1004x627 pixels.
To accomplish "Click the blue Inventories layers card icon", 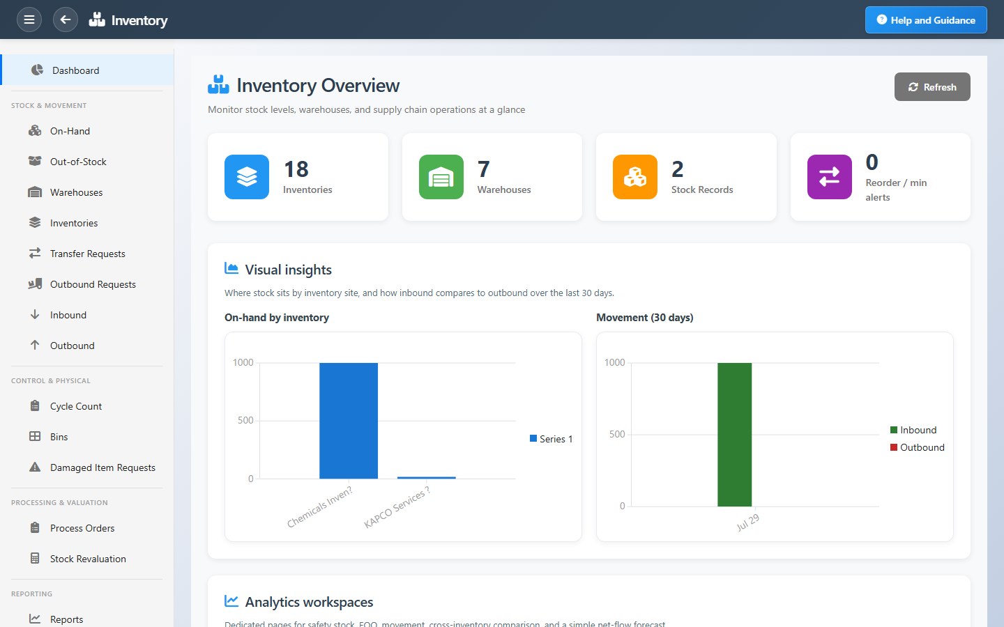I will tap(247, 177).
